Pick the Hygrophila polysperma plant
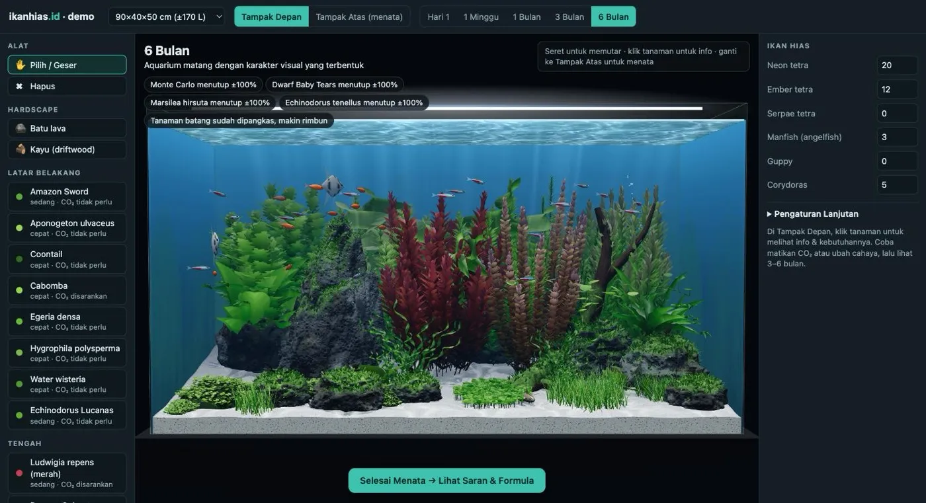The image size is (926, 503). [x=67, y=353]
